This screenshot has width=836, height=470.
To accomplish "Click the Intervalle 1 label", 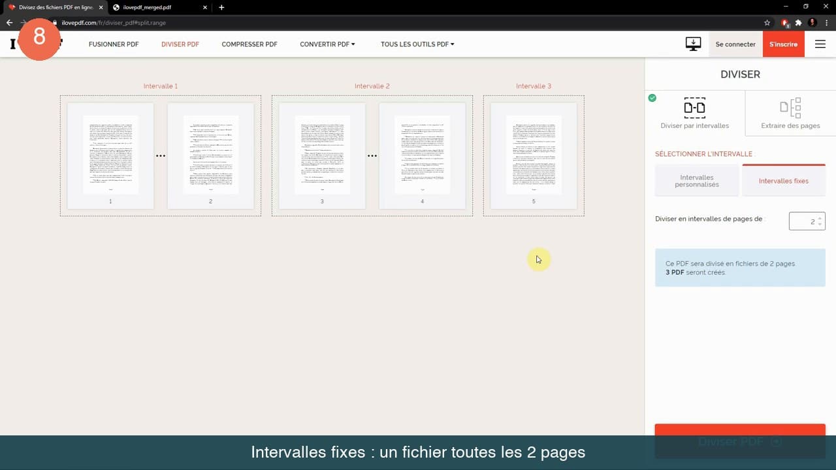I will tap(161, 86).
